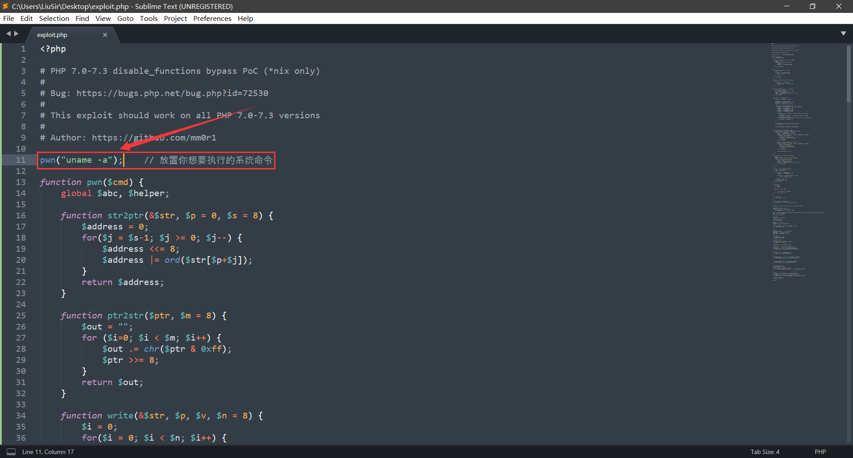Click the for loop on line 36
The width and height of the screenshot is (853, 458).
(x=154, y=438)
